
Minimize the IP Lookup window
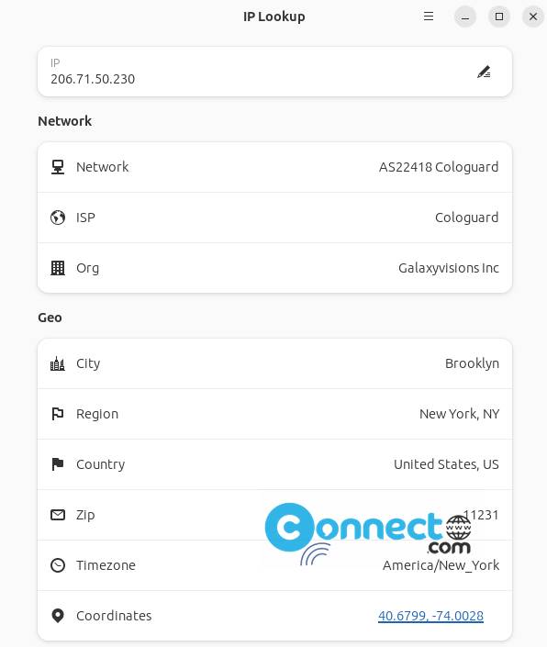(465, 17)
